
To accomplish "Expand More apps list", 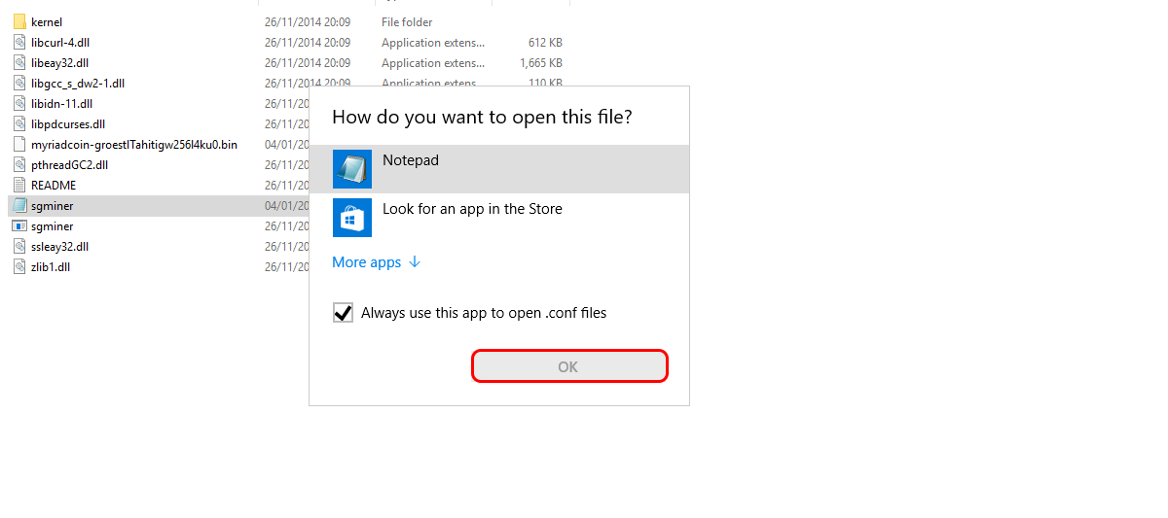I will [376, 262].
